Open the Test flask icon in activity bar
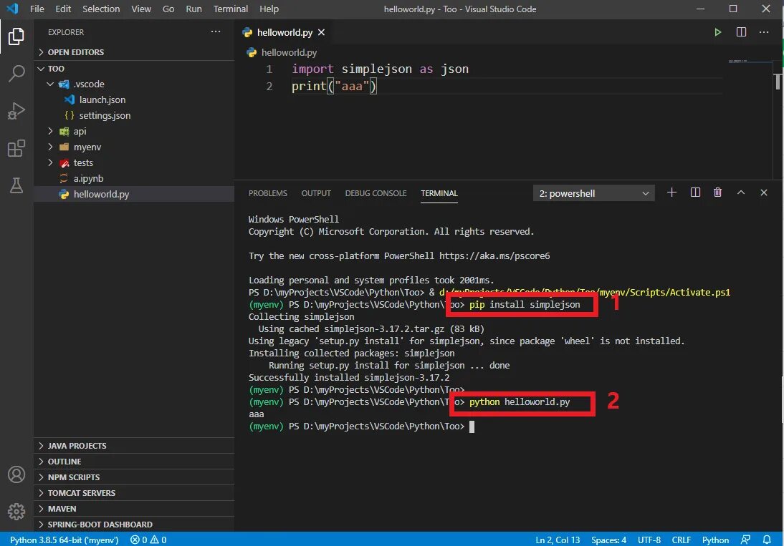784x546 pixels. (x=16, y=185)
